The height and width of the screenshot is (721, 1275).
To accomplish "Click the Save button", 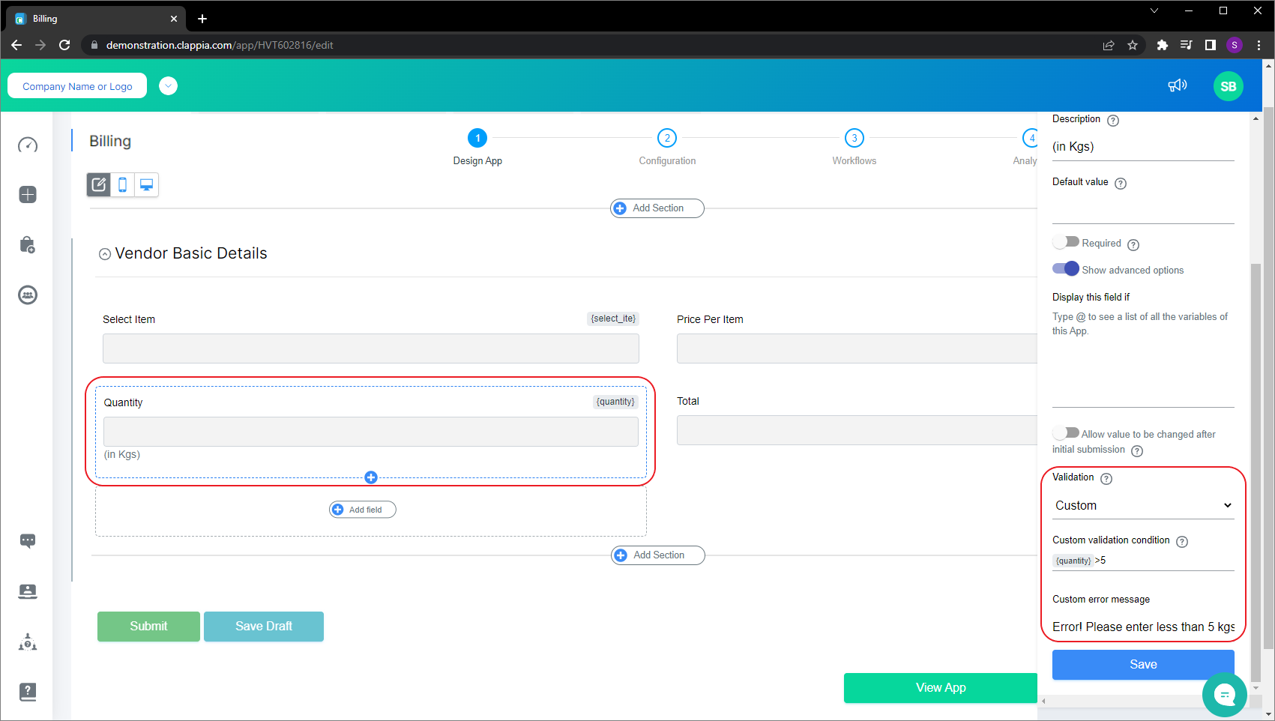I will [1143, 665].
